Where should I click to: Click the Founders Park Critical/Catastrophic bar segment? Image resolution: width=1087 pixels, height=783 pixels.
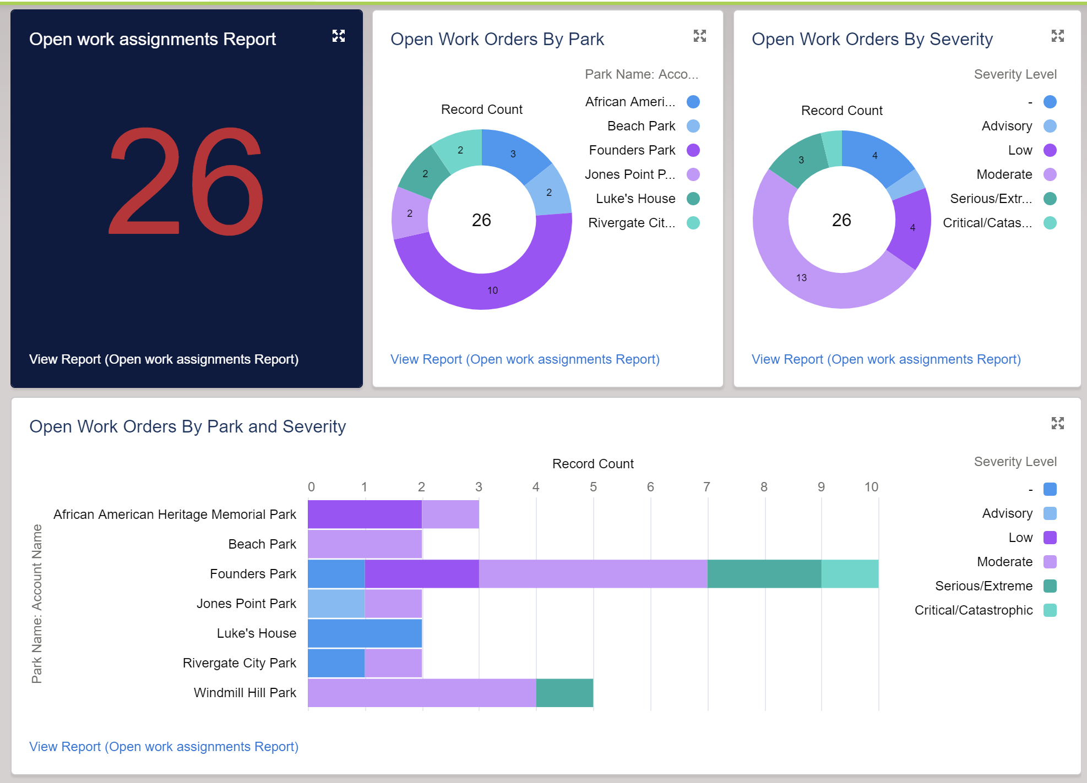(850, 574)
